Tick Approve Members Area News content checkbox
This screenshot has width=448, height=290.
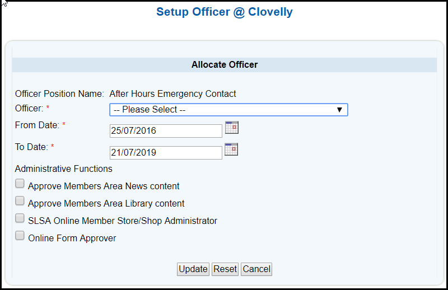[20, 184]
